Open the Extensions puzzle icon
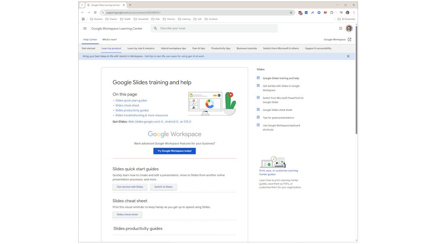The image size is (434, 244). [x=332, y=13]
